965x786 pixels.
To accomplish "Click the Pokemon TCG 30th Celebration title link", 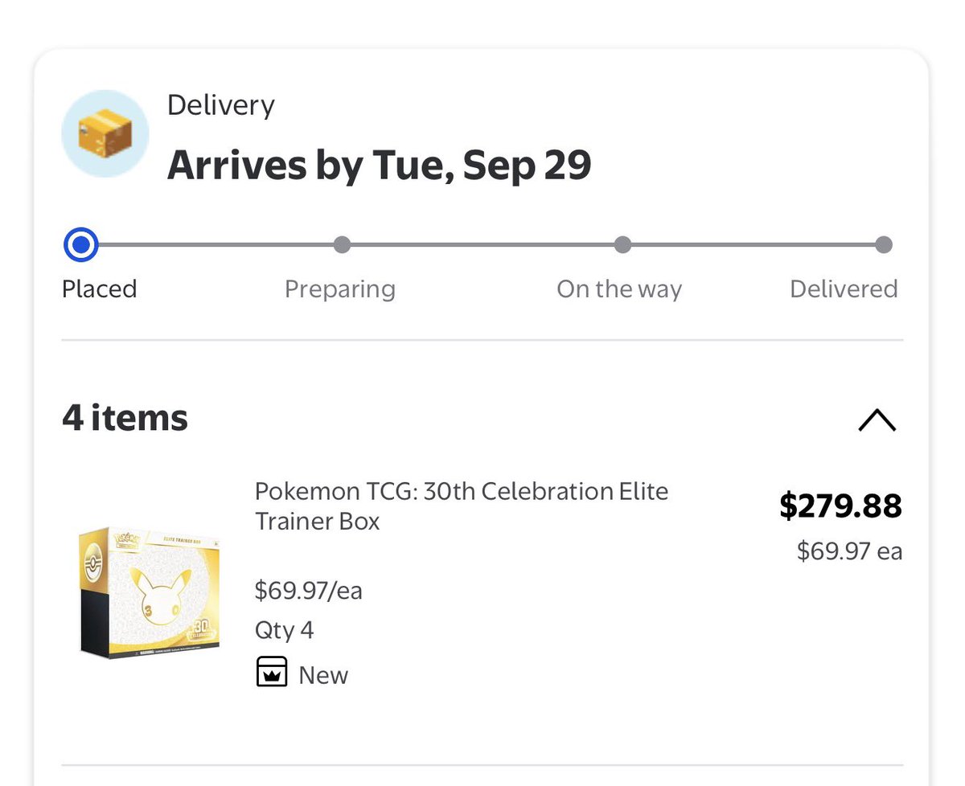I will pos(462,506).
